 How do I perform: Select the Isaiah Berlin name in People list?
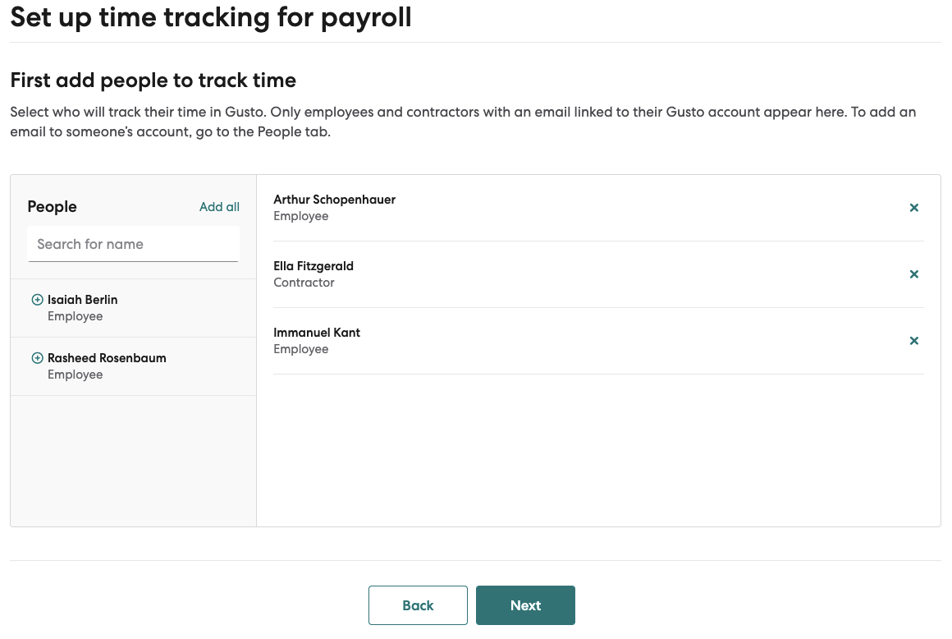click(83, 300)
